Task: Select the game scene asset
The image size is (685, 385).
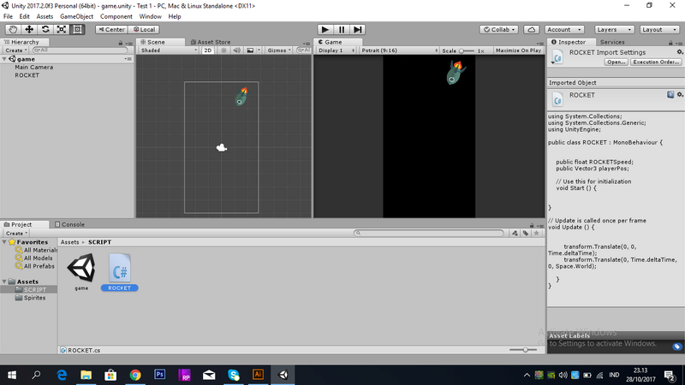Action: click(x=81, y=271)
